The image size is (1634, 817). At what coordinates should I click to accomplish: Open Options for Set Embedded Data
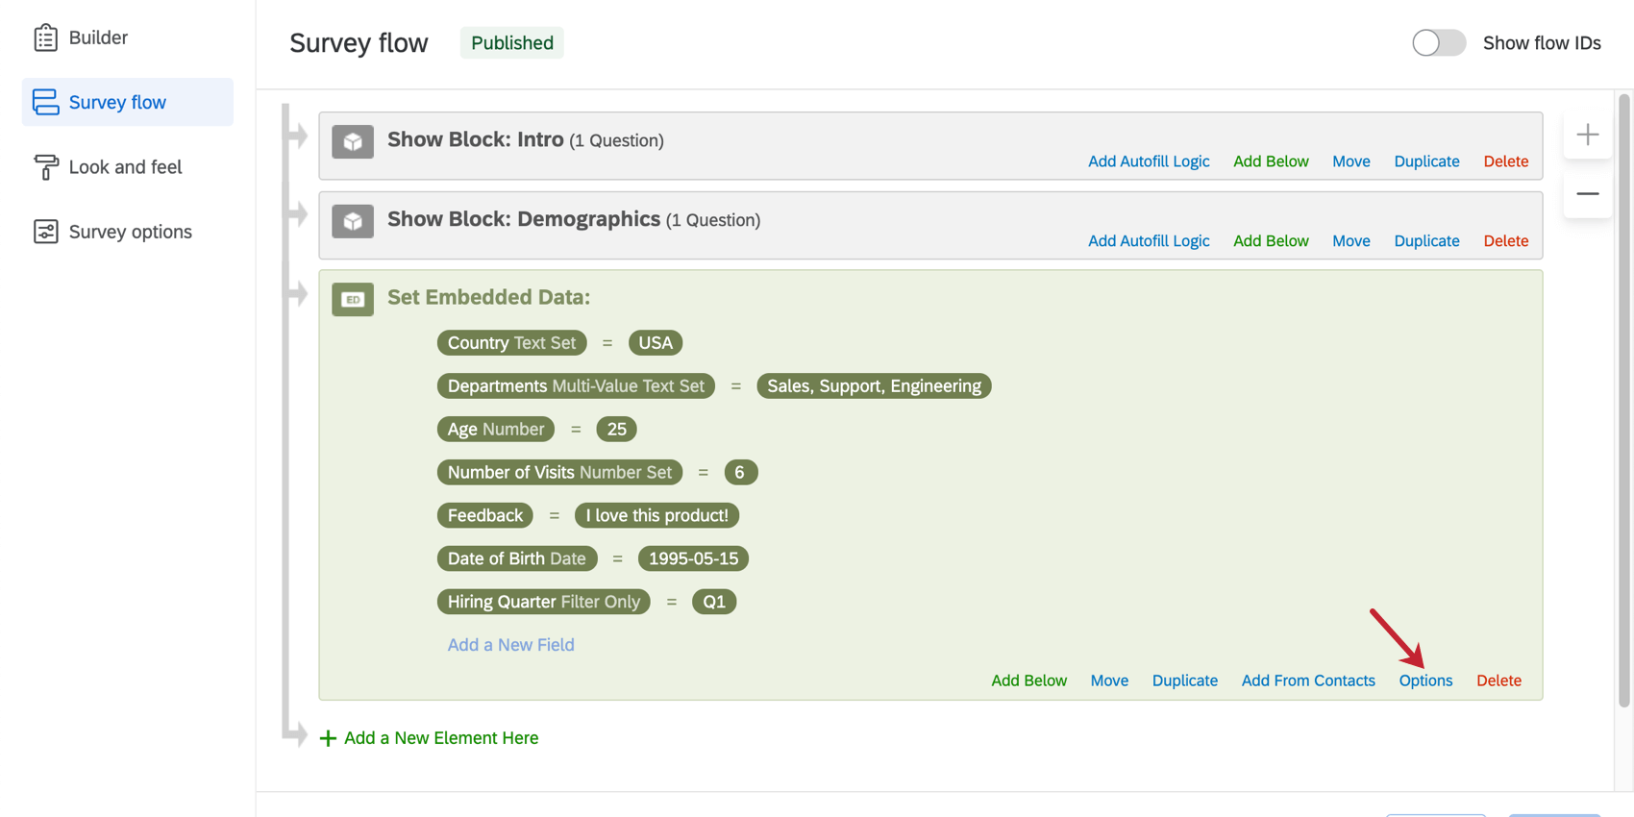click(x=1425, y=681)
